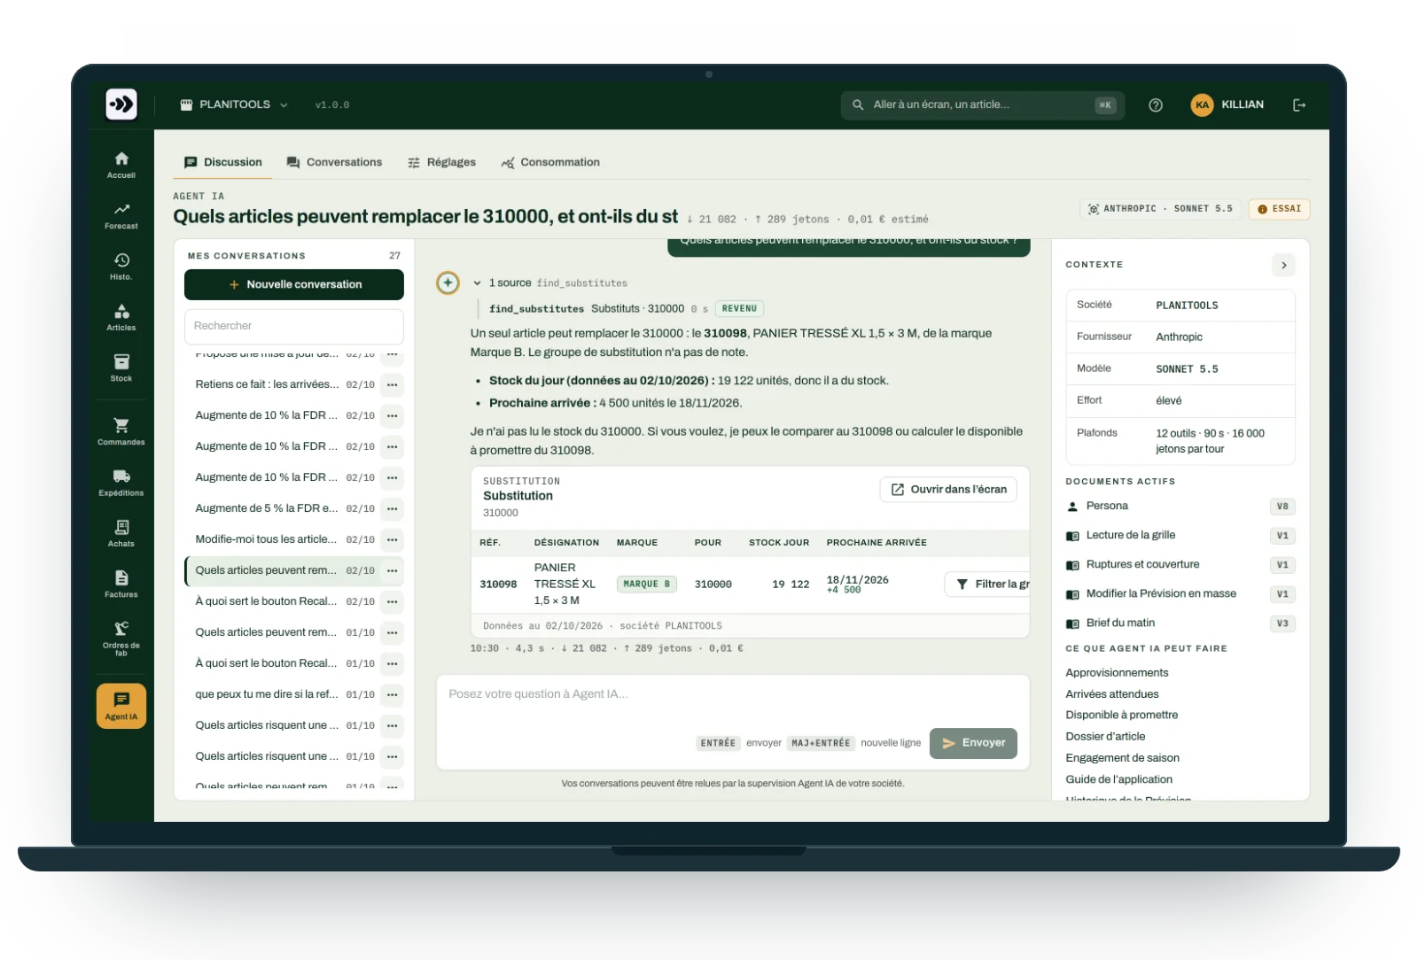Collapse the 1 source find_substitutes chevron
The width and height of the screenshot is (1418, 960).
[x=477, y=283]
